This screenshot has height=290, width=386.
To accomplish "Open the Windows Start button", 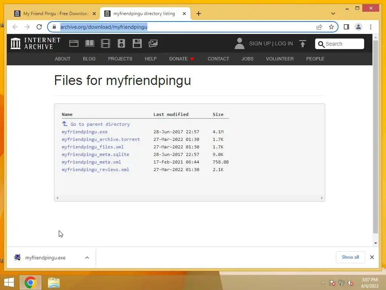I will (x=9, y=282).
